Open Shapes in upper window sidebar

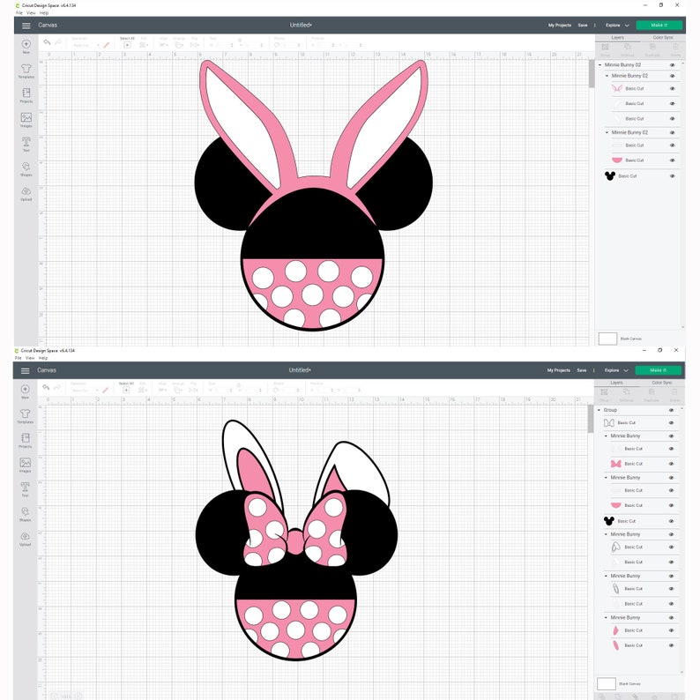26,167
